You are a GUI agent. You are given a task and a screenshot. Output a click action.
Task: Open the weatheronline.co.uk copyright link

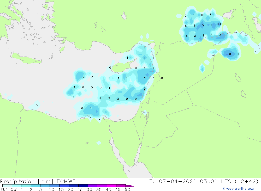point(239,189)
